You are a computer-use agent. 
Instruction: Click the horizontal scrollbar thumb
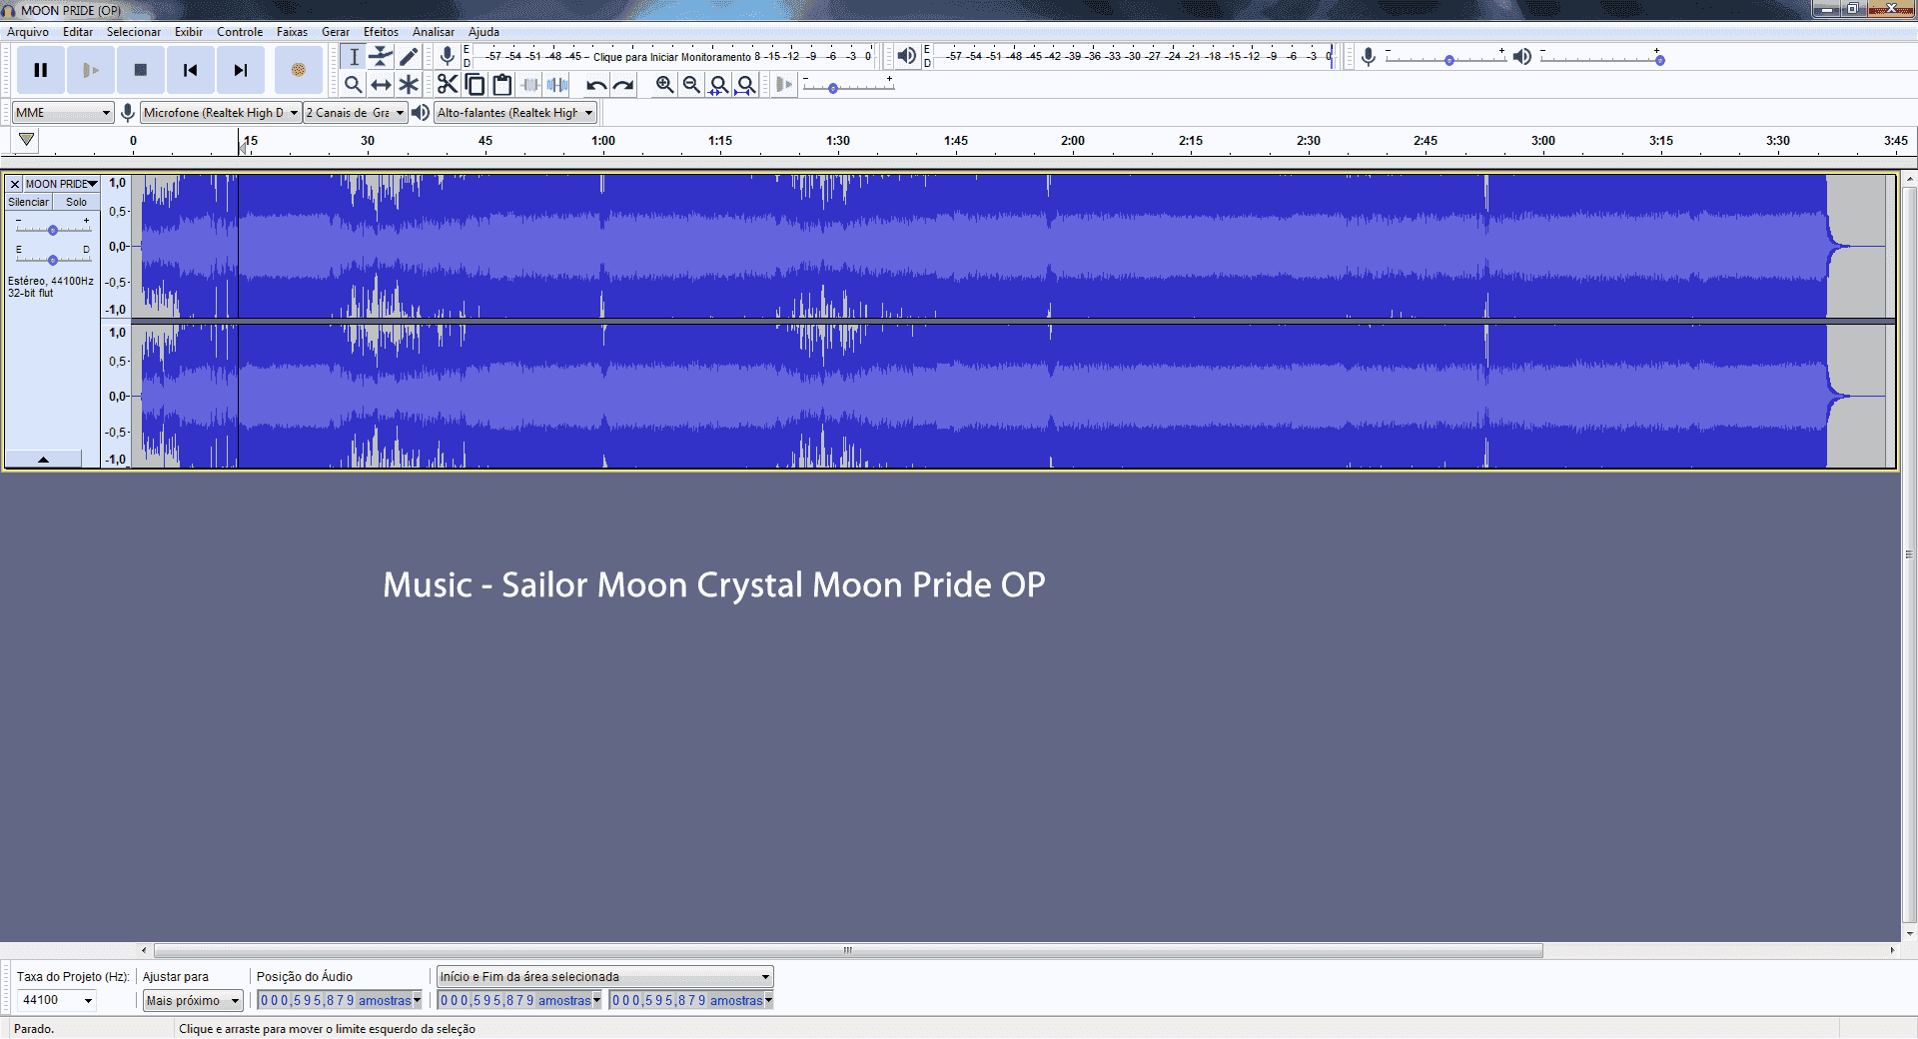point(848,950)
